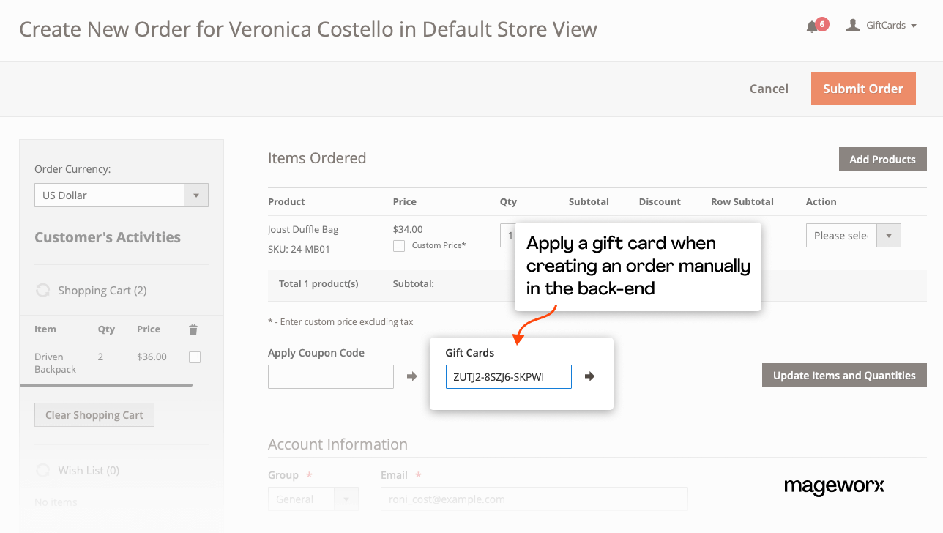Refresh the Shopping Cart section icon
The width and height of the screenshot is (943, 533).
coord(43,291)
